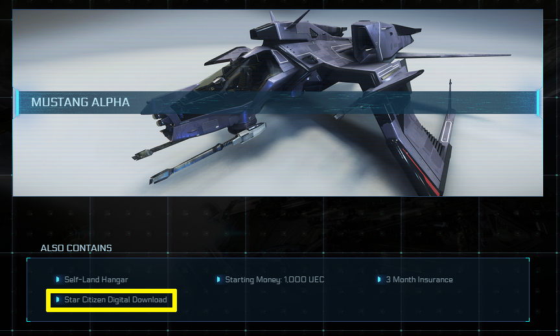This screenshot has height=336, width=560.
Task: Click the bullet icon beside Self-Land Hangar
Action: pos(58,279)
